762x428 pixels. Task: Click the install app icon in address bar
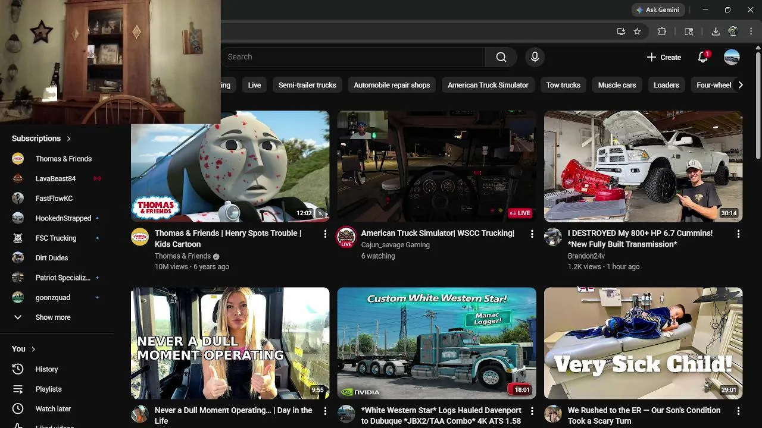coord(621,32)
